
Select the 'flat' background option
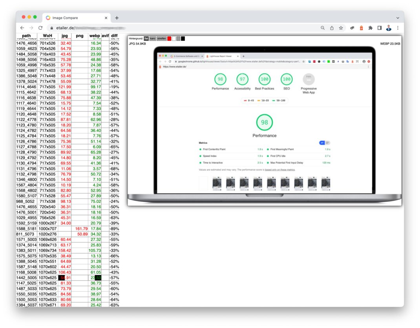coord(146,38)
